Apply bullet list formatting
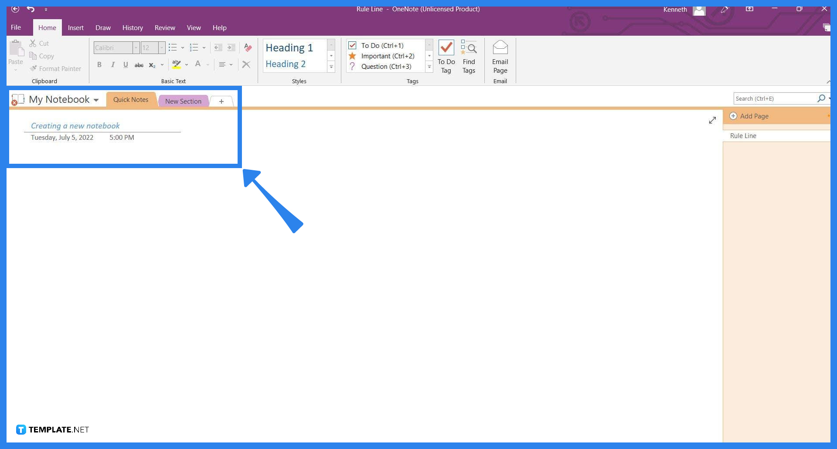The height and width of the screenshot is (449, 837). 173,47
